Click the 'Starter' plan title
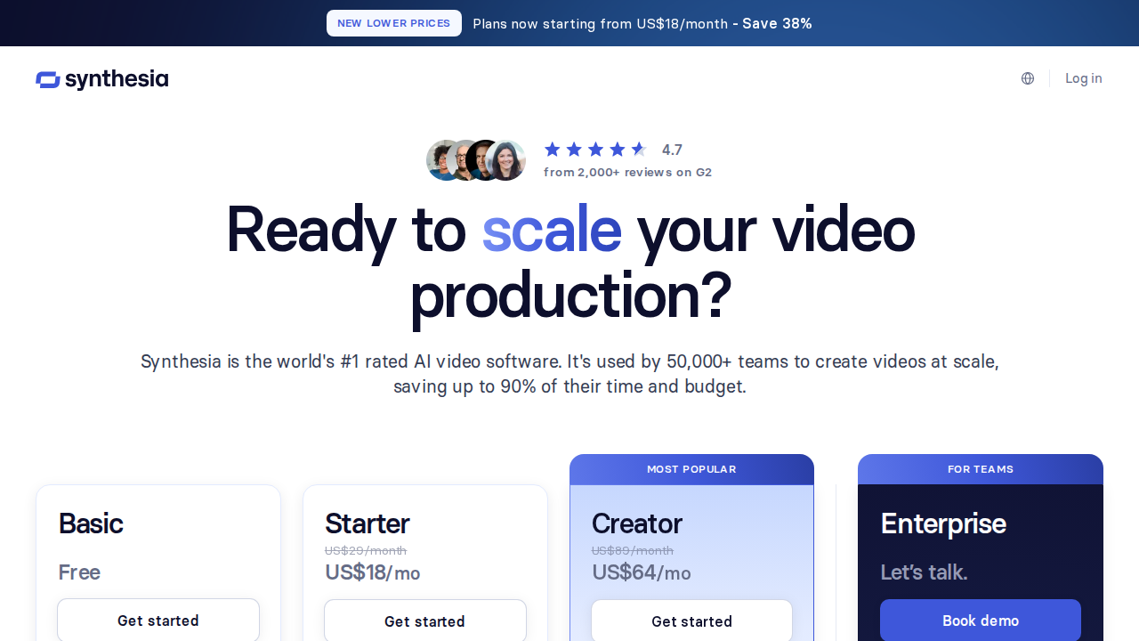1139x641 pixels. point(368,523)
